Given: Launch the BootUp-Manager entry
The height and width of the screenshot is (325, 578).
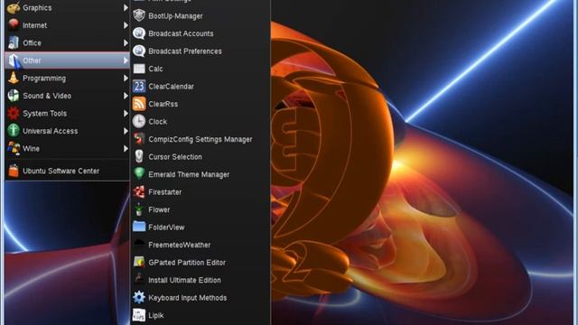Looking at the screenshot, I should 200,16.
